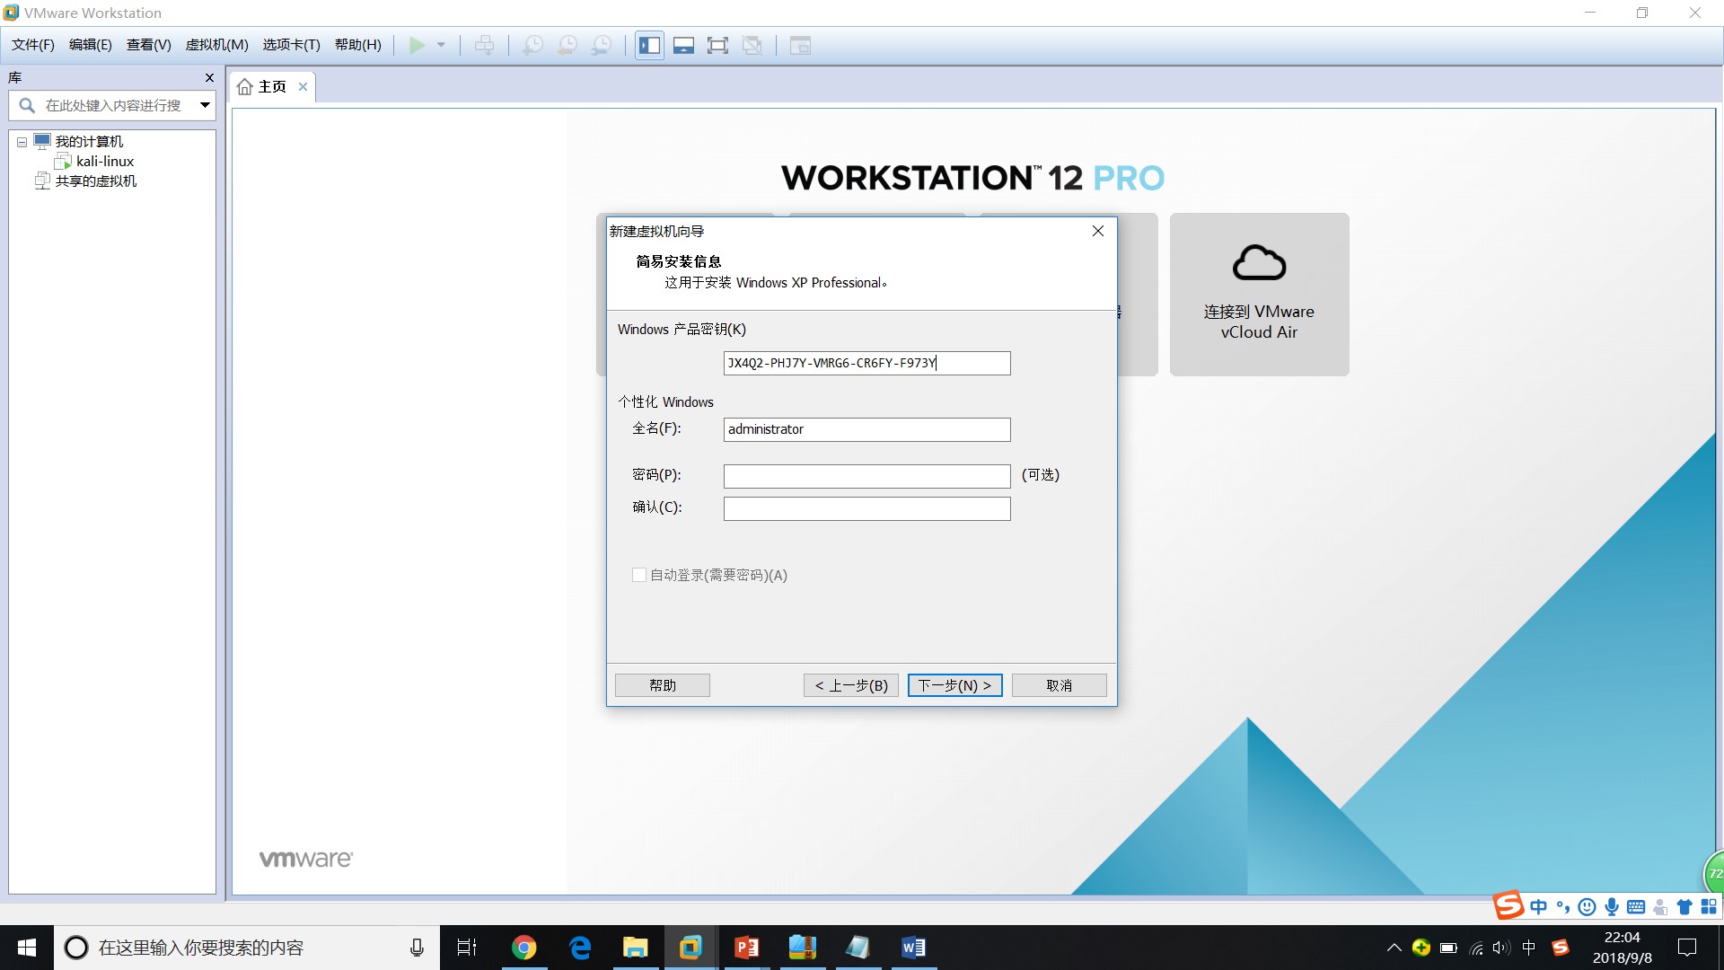Toggle the auto login checkbox
This screenshot has height=970, width=1724.
639,575
